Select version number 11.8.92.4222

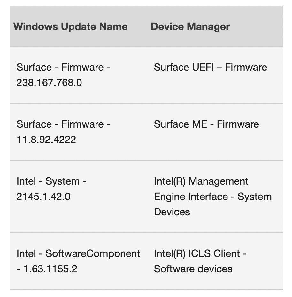[x=46, y=140]
